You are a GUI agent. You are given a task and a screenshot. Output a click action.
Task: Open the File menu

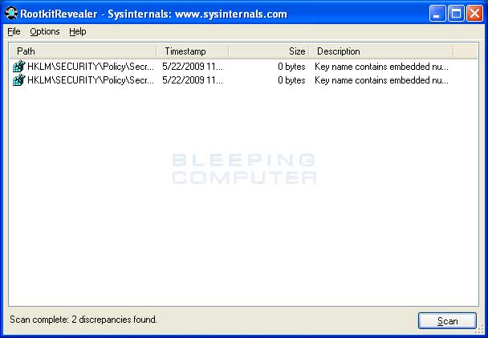pyautogui.click(x=14, y=32)
